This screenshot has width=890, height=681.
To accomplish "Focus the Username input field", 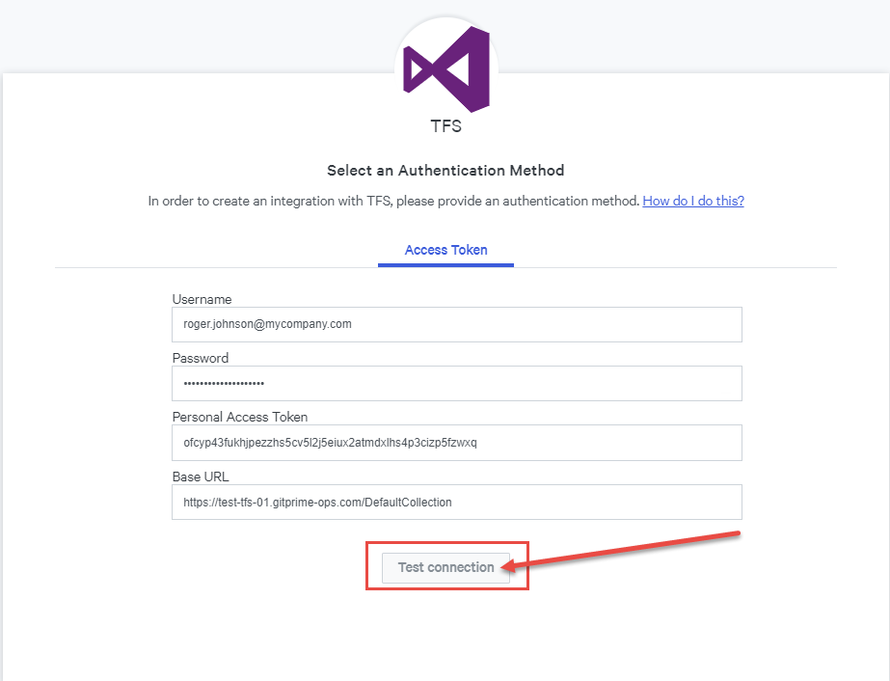I will coord(457,324).
